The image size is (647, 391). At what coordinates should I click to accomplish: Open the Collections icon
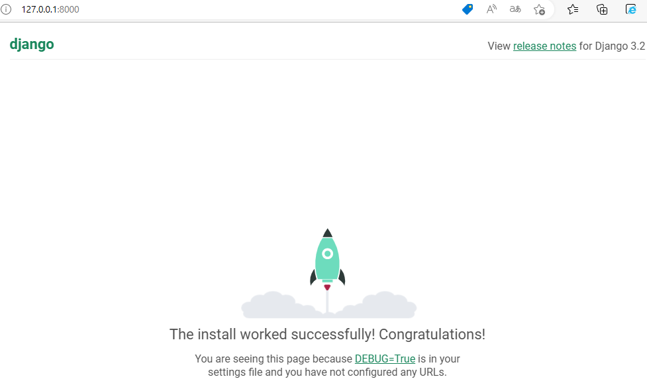602,9
